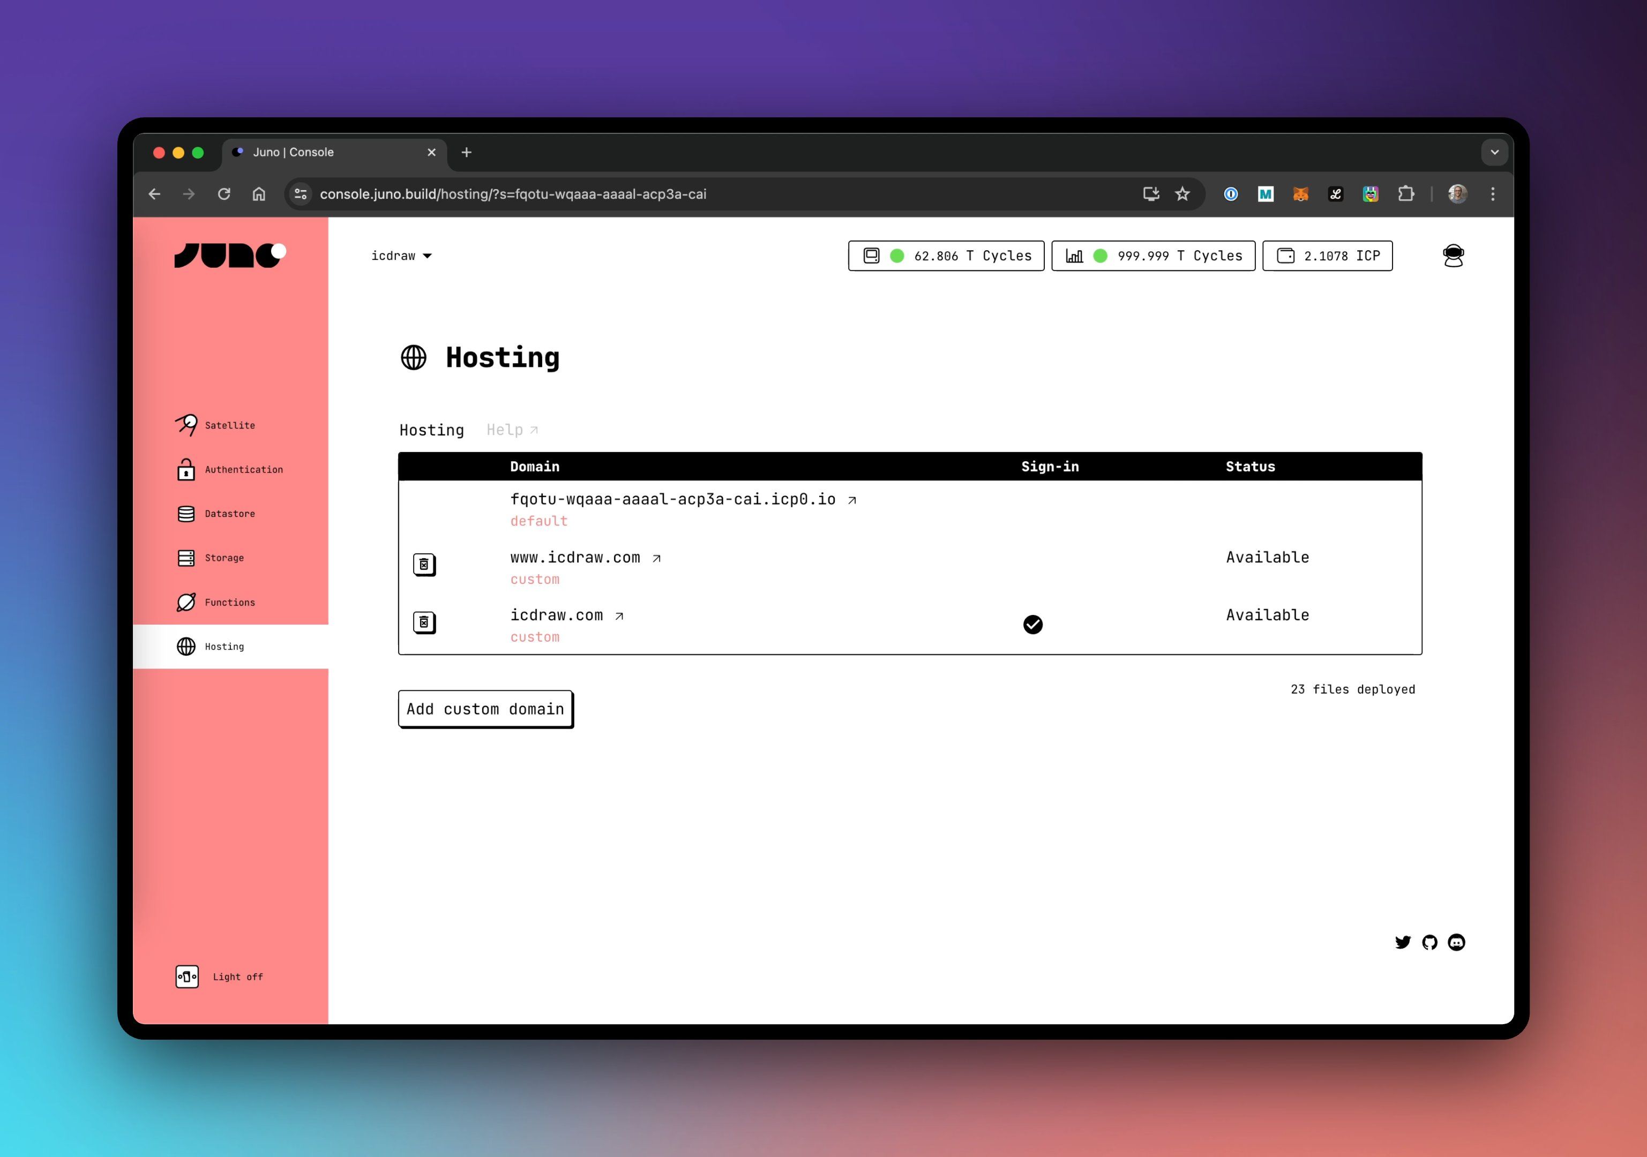The image size is (1647, 1157).
Task: Open the Functions section
Action: [x=228, y=602]
